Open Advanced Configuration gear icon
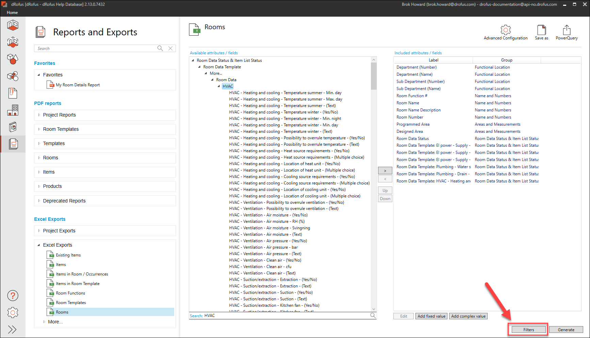 click(506, 30)
